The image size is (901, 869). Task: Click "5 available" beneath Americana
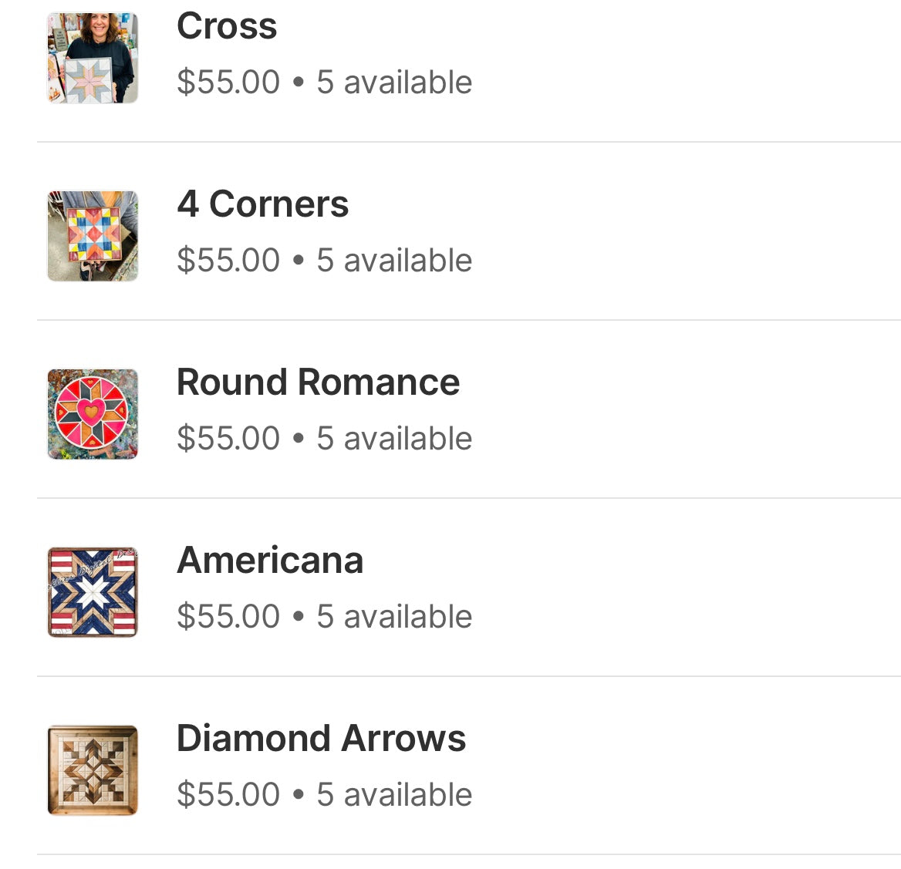394,617
